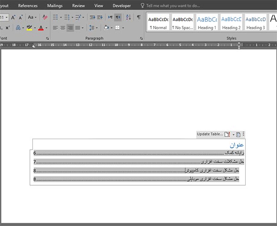Viewport: 277px width, 226px height.
Task: Increase font size with Grow Font icon
Action: pos(13,17)
